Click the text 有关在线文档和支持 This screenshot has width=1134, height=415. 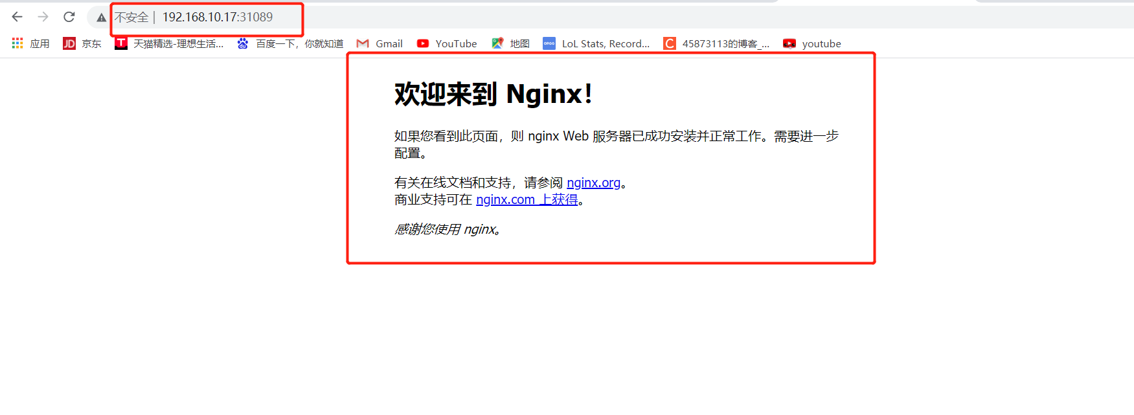(452, 183)
